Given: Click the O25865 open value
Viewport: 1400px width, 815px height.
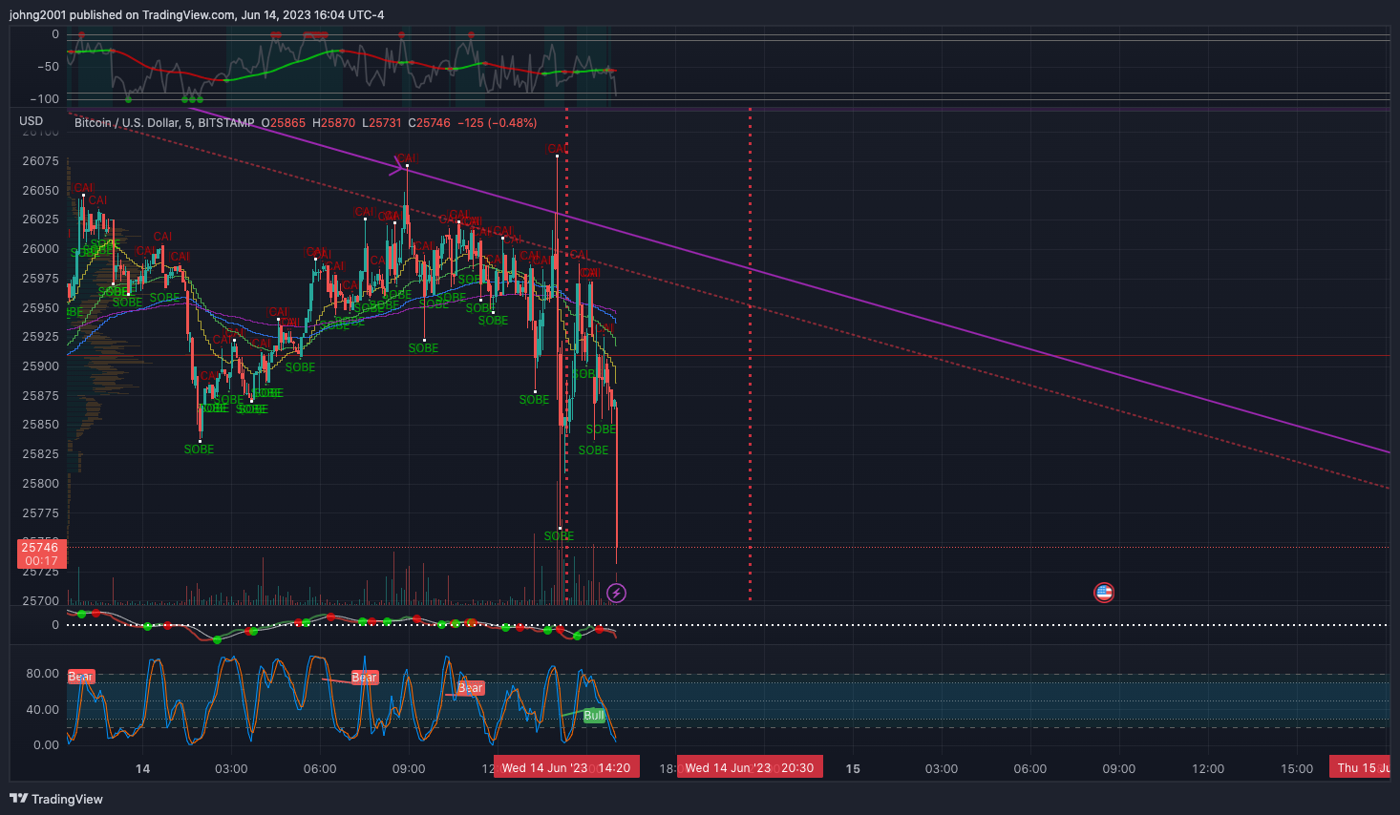Looking at the screenshot, I should click(x=284, y=123).
